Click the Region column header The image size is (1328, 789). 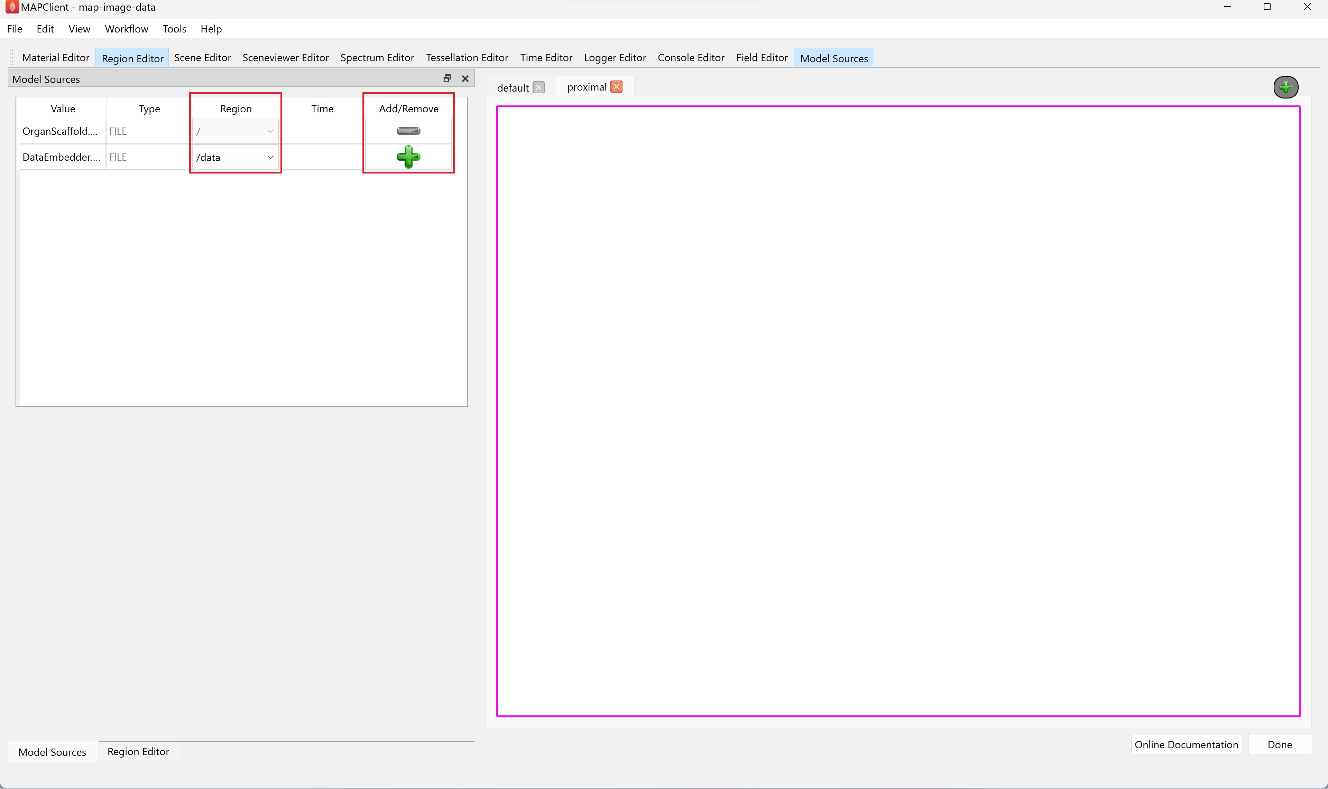click(x=236, y=109)
